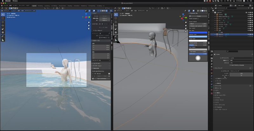Click the pan hand icon in right viewport

tap(186, 25)
